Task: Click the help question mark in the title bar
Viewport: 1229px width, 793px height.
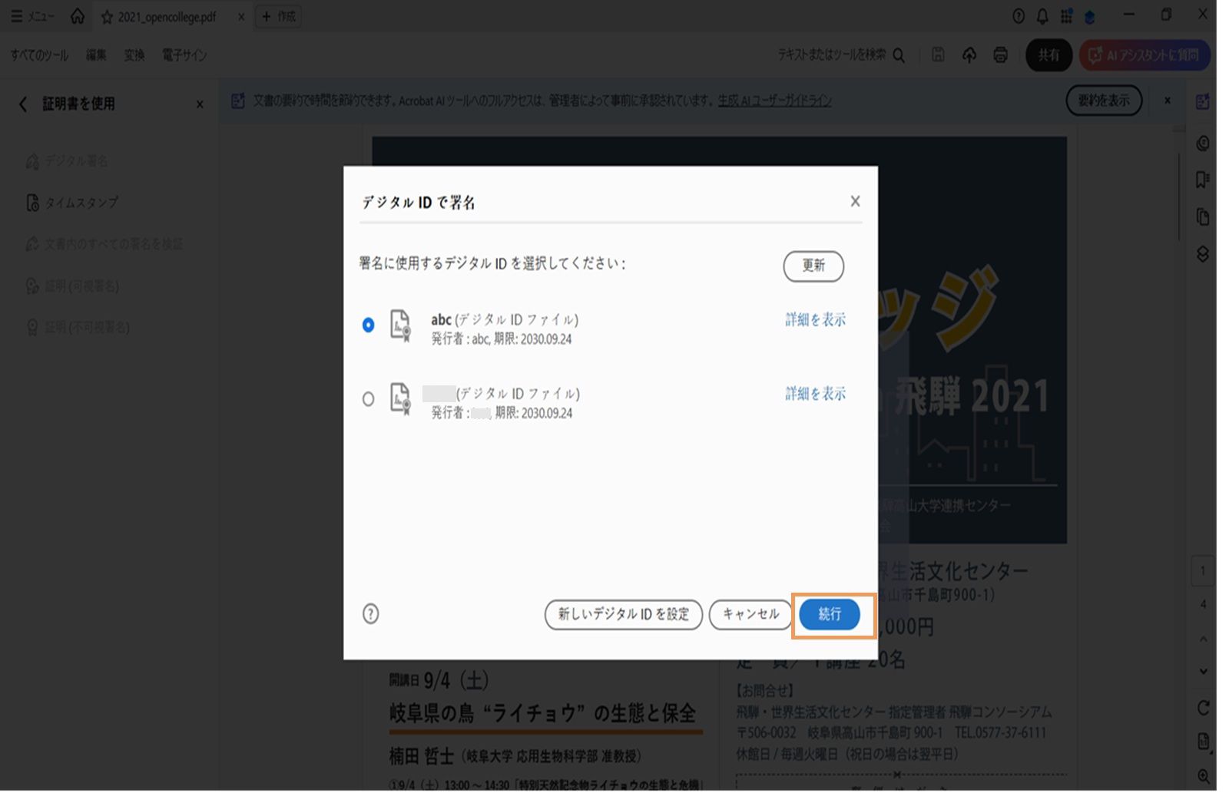Action: 1019,14
